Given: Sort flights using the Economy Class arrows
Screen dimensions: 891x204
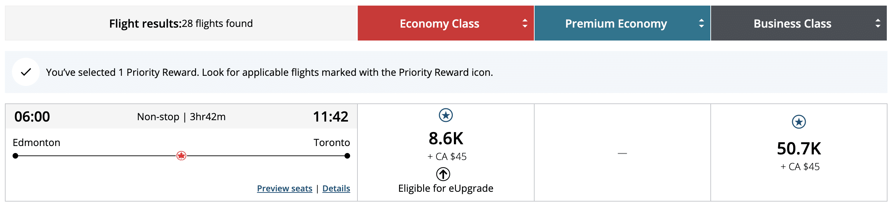Looking at the screenshot, I should click(x=524, y=23).
